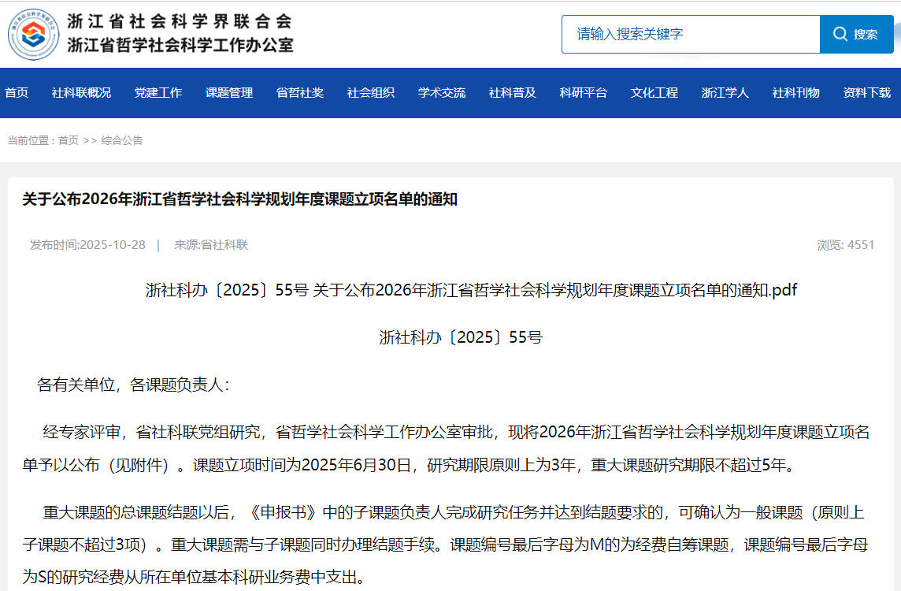
Task: Open the 社科刊物 navigation item
Action: point(796,93)
